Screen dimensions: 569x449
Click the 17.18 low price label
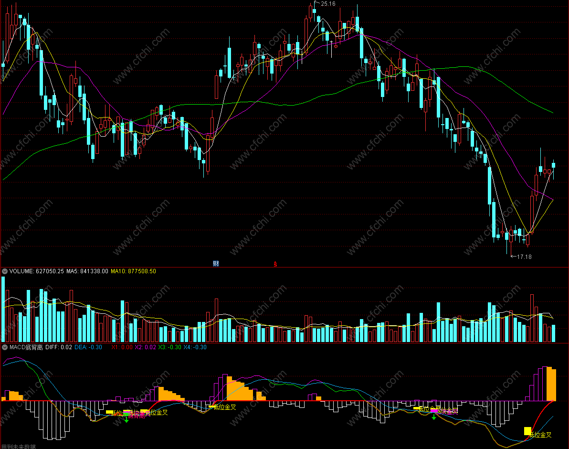524,257
